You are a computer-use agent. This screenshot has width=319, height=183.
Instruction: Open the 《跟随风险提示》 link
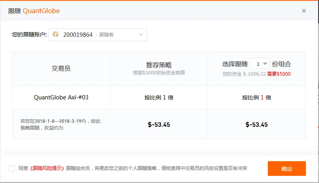(x=47, y=168)
